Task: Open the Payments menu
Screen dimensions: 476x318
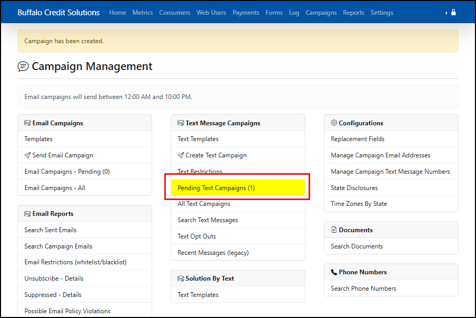Action: point(246,13)
